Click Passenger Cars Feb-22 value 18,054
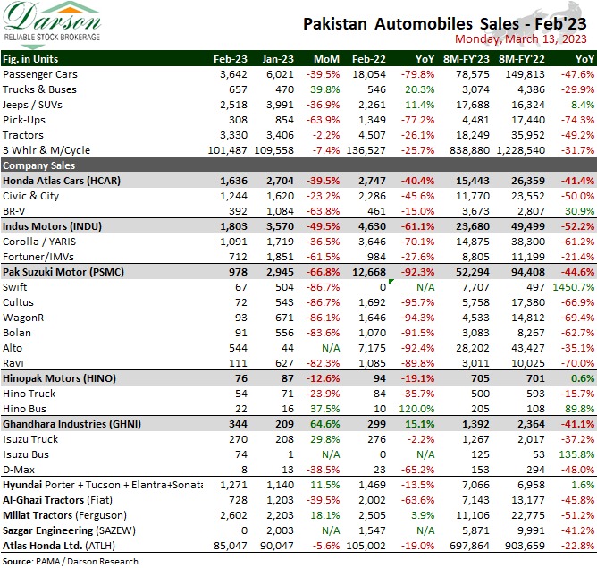This screenshot has height=568, width=597. [x=369, y=74]
